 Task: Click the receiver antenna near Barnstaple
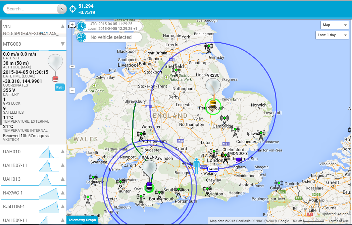[93, 180]
